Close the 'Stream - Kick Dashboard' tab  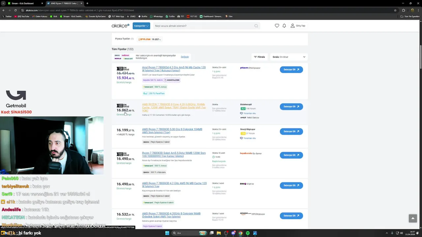click(42, 3)
